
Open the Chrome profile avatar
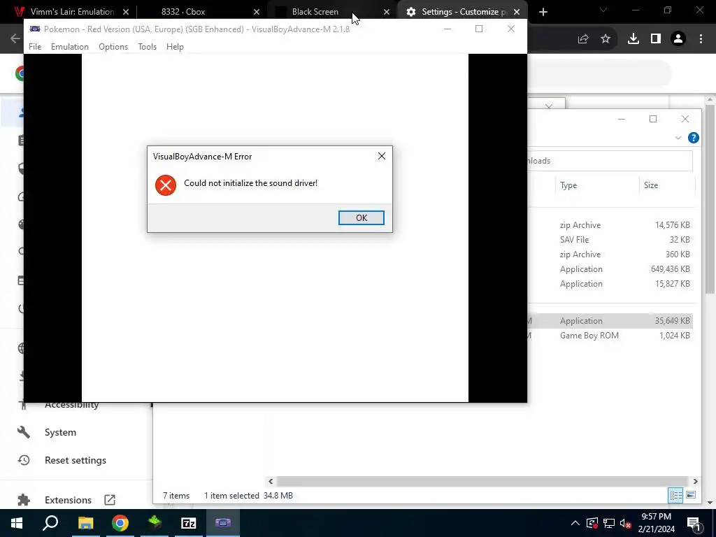tap(678, 39)
